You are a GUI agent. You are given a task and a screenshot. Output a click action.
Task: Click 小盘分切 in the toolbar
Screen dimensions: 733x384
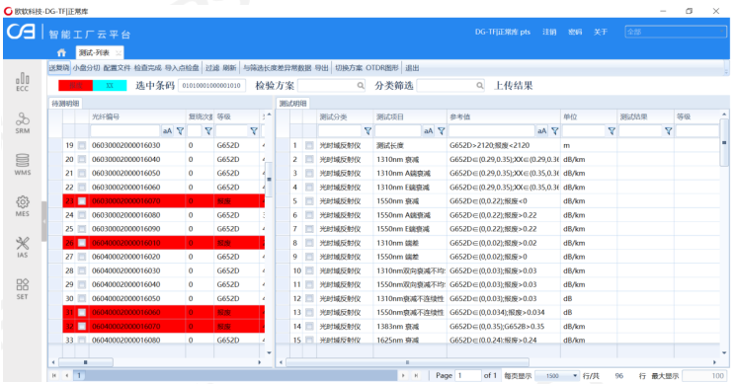(86, 68)
